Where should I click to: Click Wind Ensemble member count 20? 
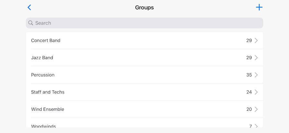tap(249, 109)
